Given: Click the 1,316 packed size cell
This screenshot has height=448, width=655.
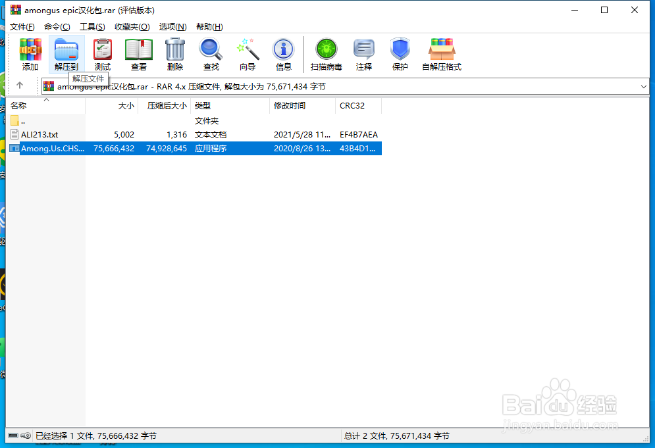Looking at the screenshot, I should tap(176, 134).
